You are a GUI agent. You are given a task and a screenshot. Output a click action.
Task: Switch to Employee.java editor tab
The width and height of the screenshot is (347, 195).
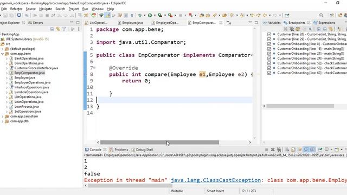[x=130, y=23]
